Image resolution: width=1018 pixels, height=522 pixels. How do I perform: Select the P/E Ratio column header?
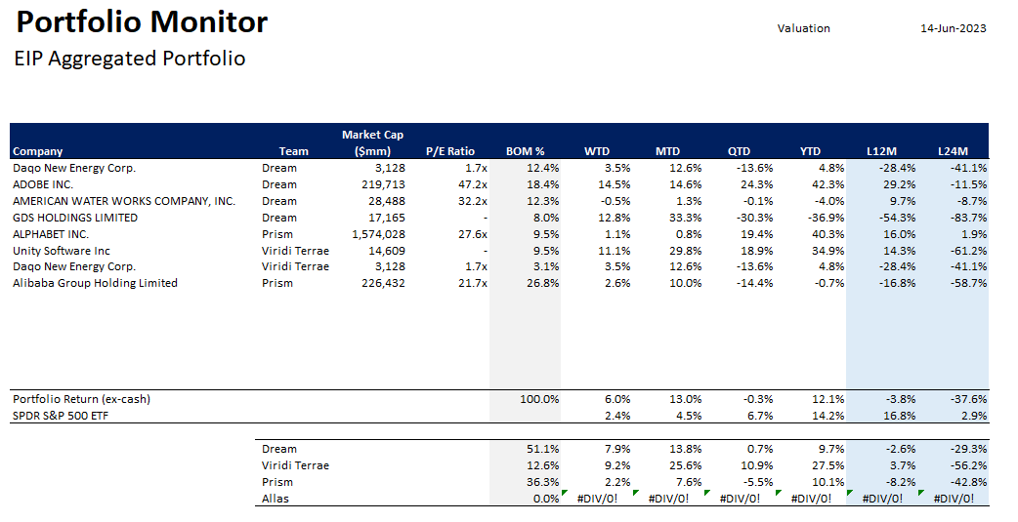450,151
